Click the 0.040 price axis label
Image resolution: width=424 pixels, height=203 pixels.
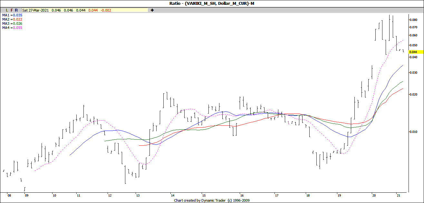click(x=414, y=57)
